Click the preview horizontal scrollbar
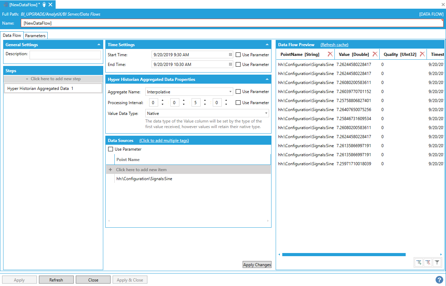The width and height of the screenshot is (446, 286). 343,254
